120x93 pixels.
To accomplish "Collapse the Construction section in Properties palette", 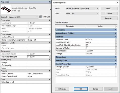I will (50, 34).
